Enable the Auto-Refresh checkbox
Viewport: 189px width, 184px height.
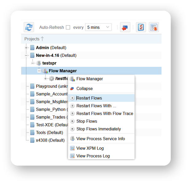(68, 27)
